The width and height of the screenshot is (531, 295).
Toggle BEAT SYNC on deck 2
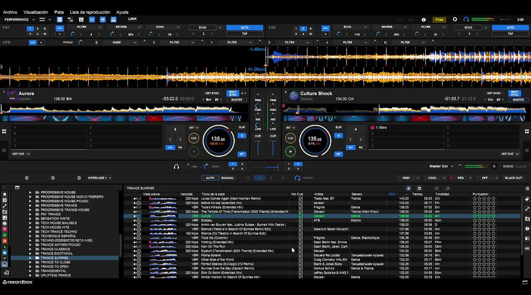[x=515, y=93]
